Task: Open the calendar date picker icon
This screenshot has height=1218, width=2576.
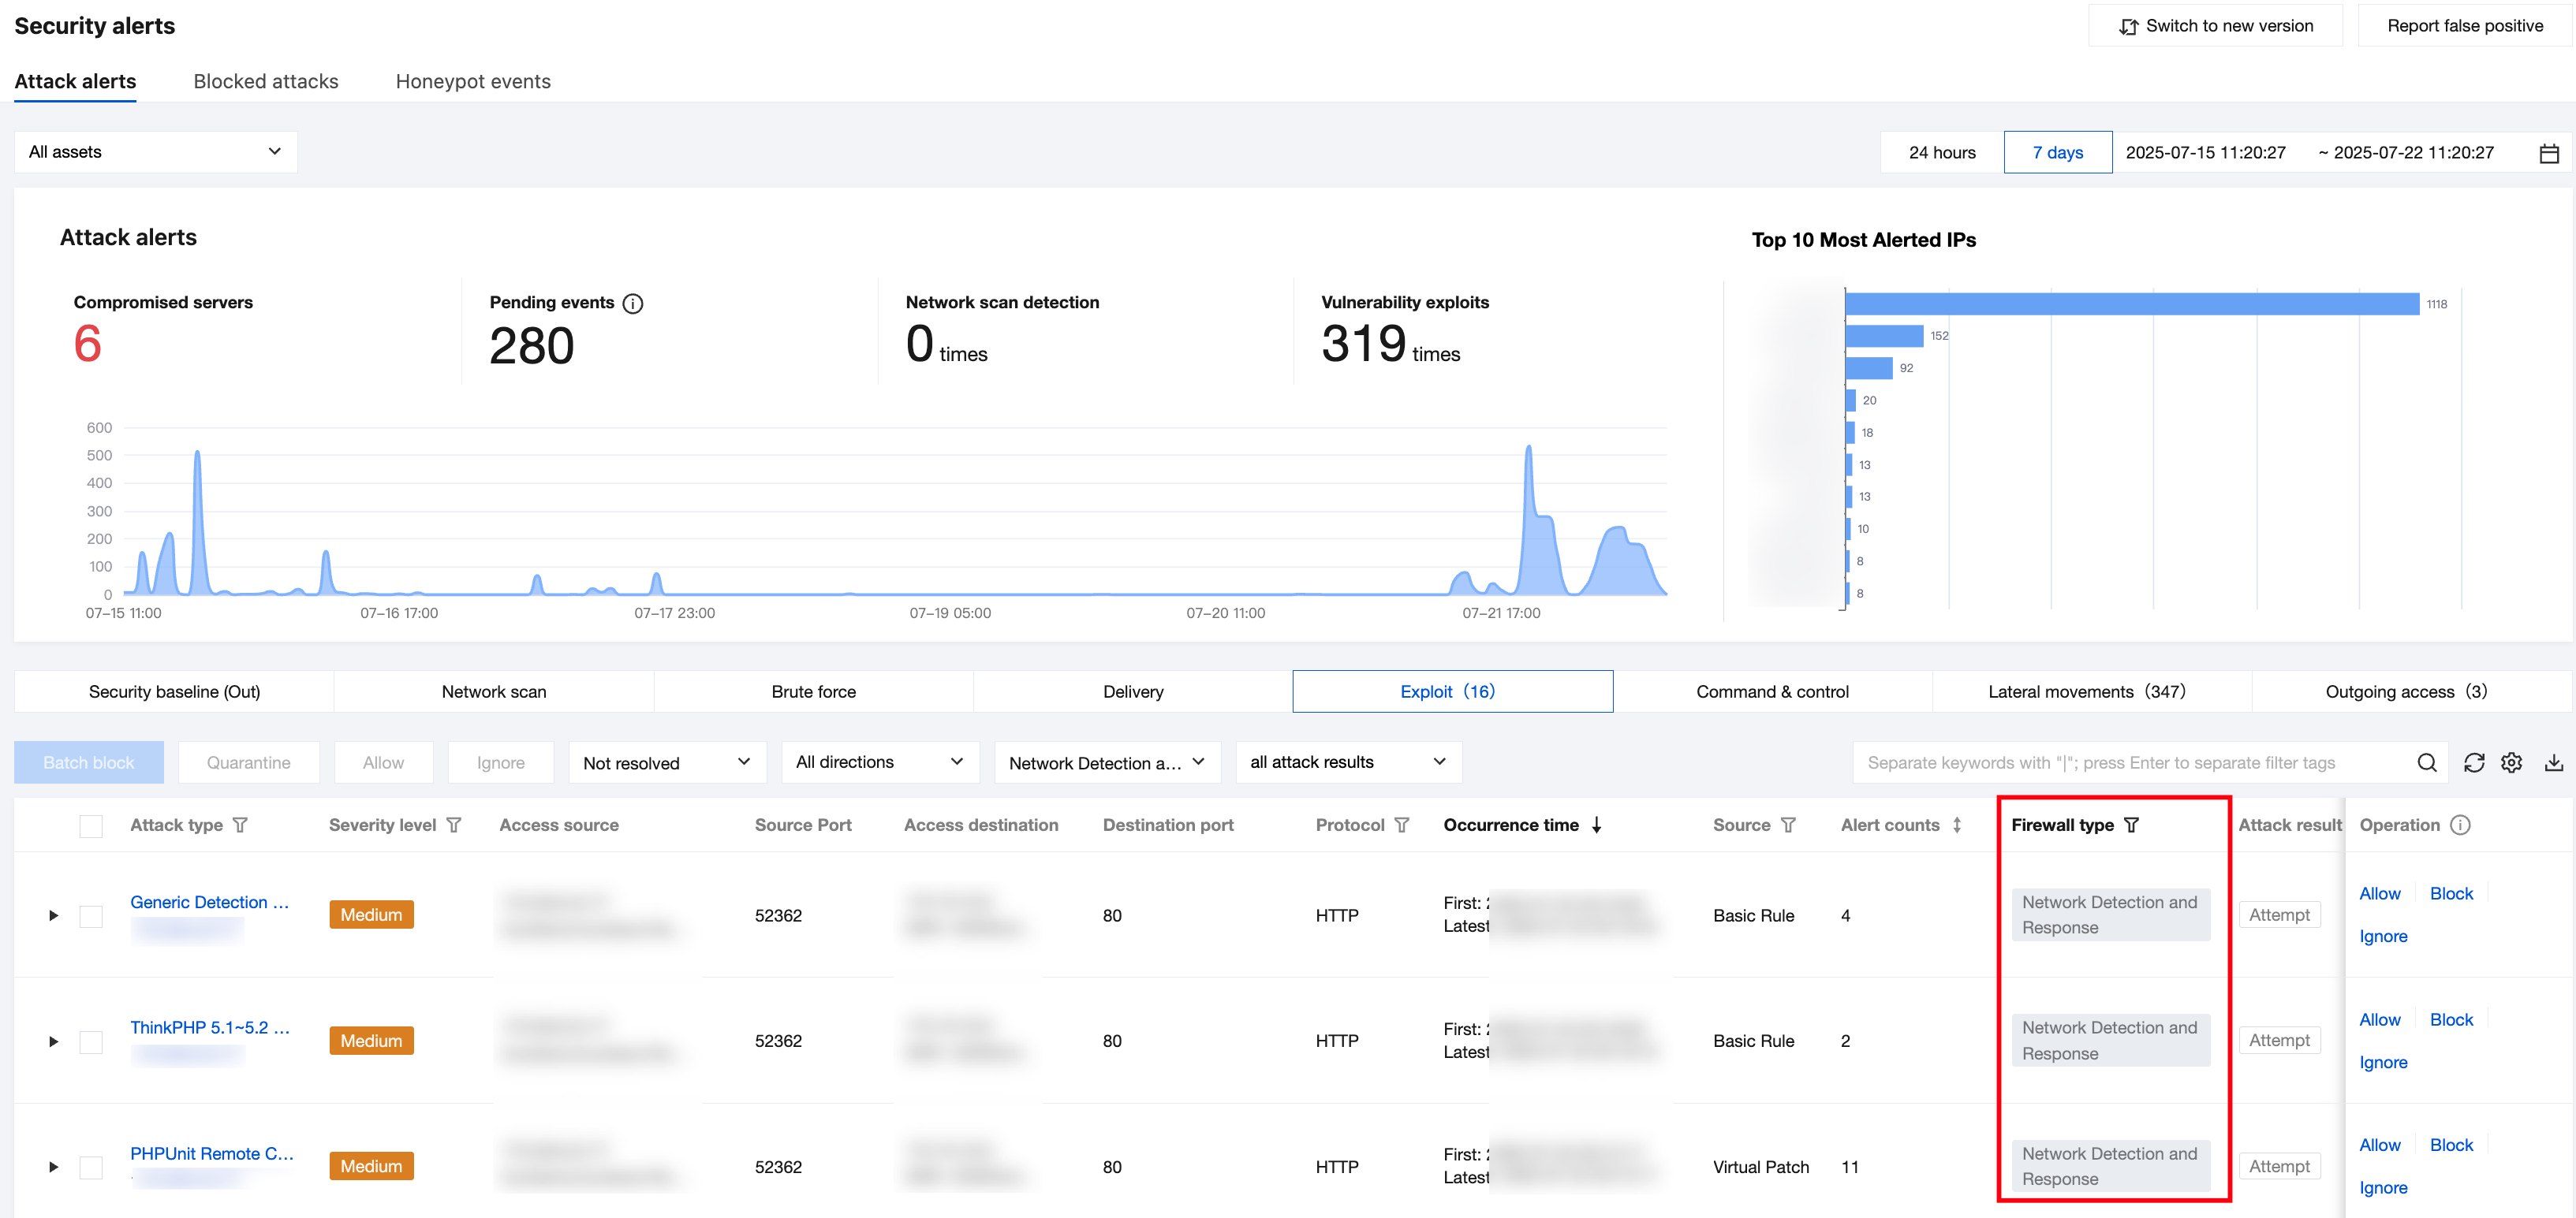Action: click(x=2548, y=153)
